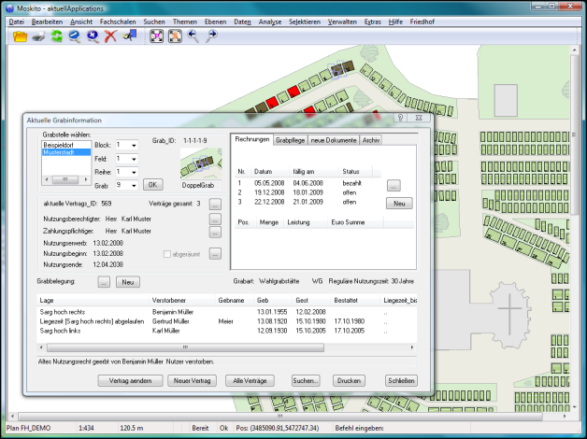Click ellipsis button next to Grabbelegung
Viewport: 587px width, 439px height.
(x=104, y=282)
